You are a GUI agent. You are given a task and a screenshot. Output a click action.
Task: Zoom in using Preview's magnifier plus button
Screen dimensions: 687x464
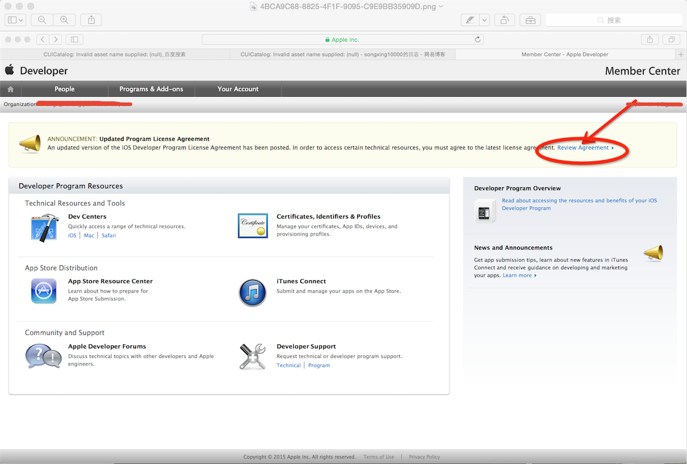click(64, 20)
